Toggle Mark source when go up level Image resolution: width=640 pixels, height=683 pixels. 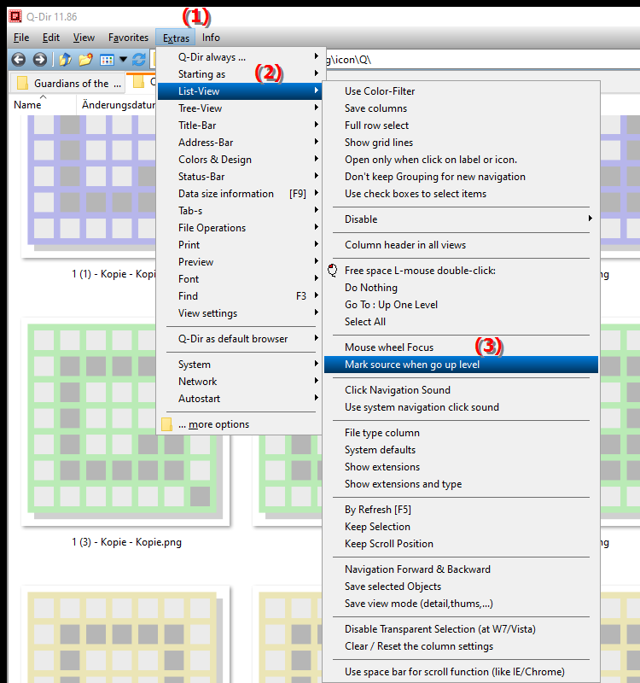coord(461,365)
